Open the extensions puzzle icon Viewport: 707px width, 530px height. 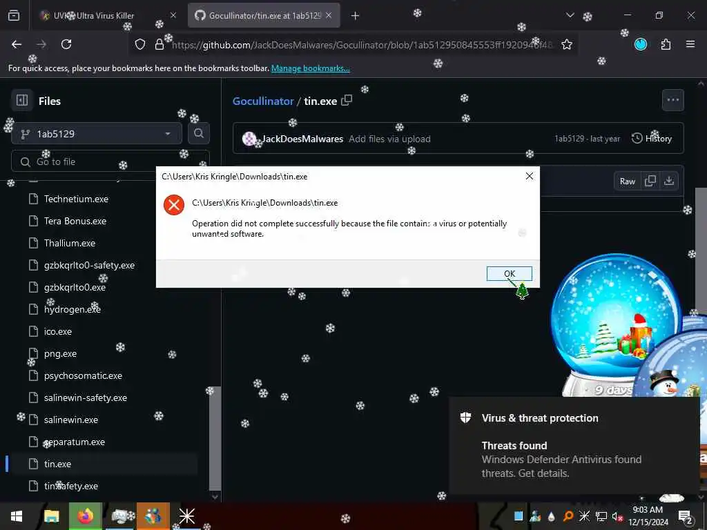666,44
